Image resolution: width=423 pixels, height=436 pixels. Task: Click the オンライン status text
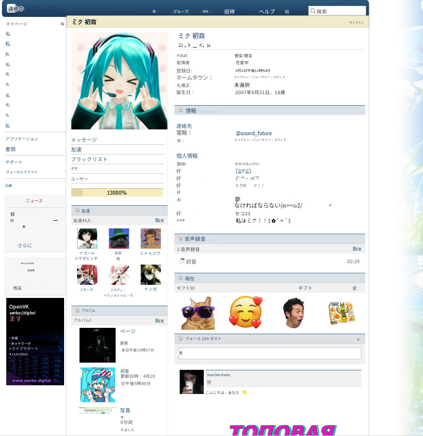pos(357,22)
